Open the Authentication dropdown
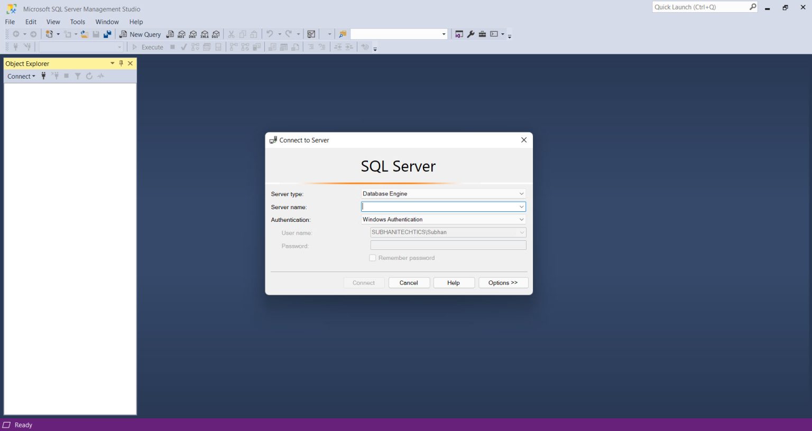 click(521, 219)
